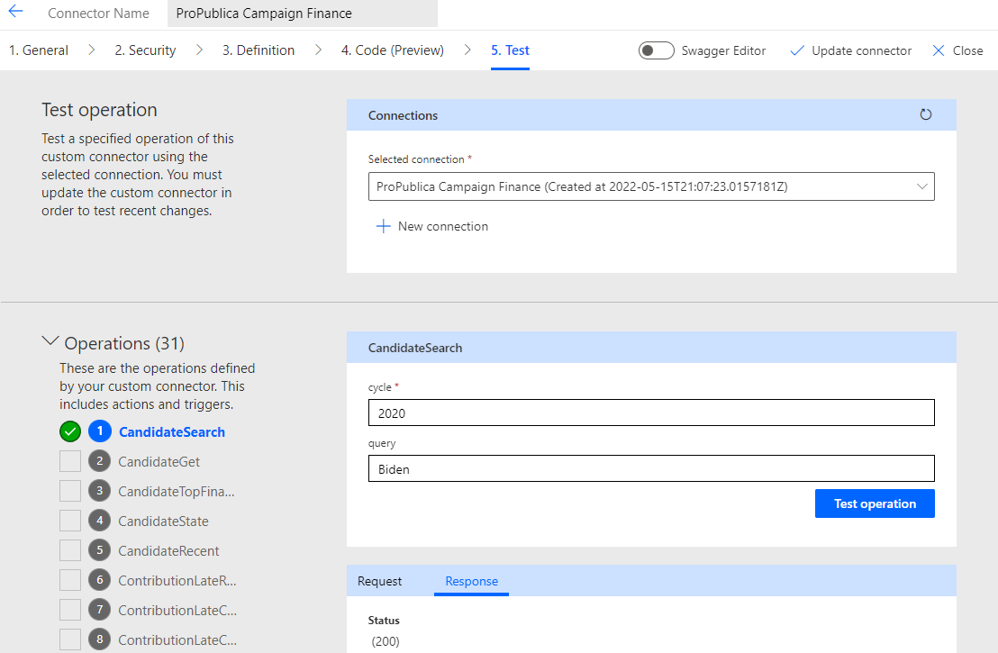Go to the 1. General step
This screenshot has height=653, width=998.
[39, 50]
